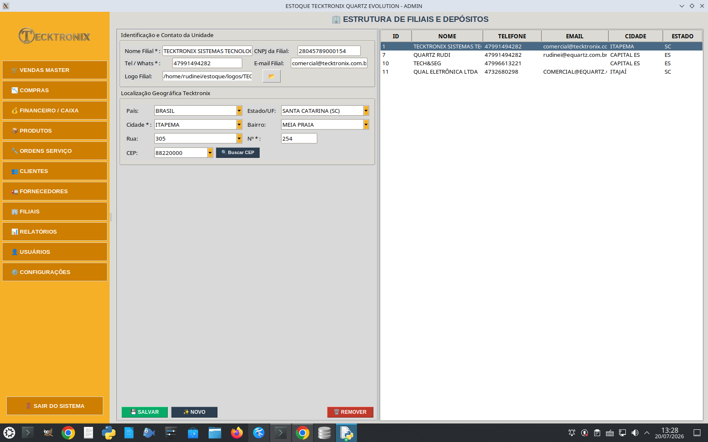Click the Salvar button
The image size is (708, 442).
click(145, 412)
